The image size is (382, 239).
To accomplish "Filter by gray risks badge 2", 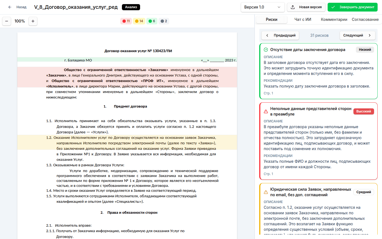I will 164,21.
